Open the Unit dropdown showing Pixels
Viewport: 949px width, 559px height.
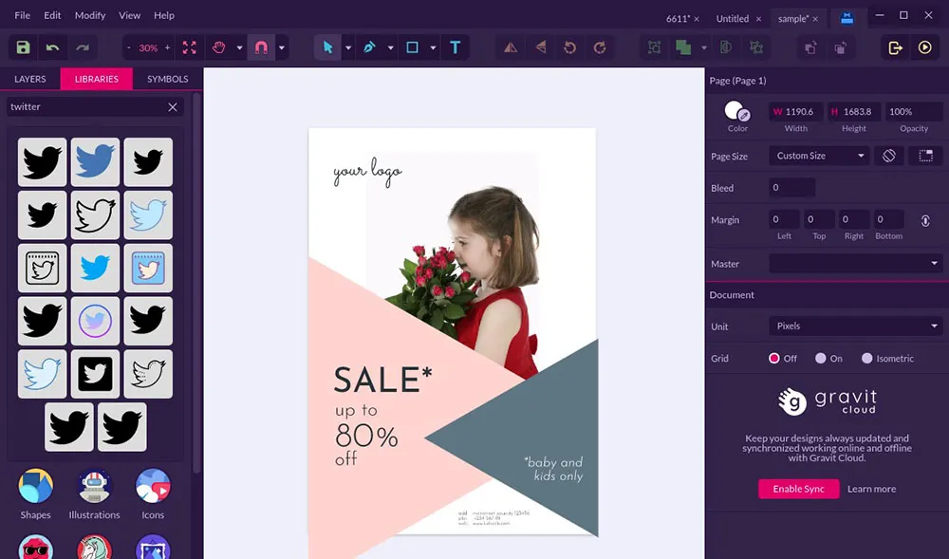[x=854, y=326]
